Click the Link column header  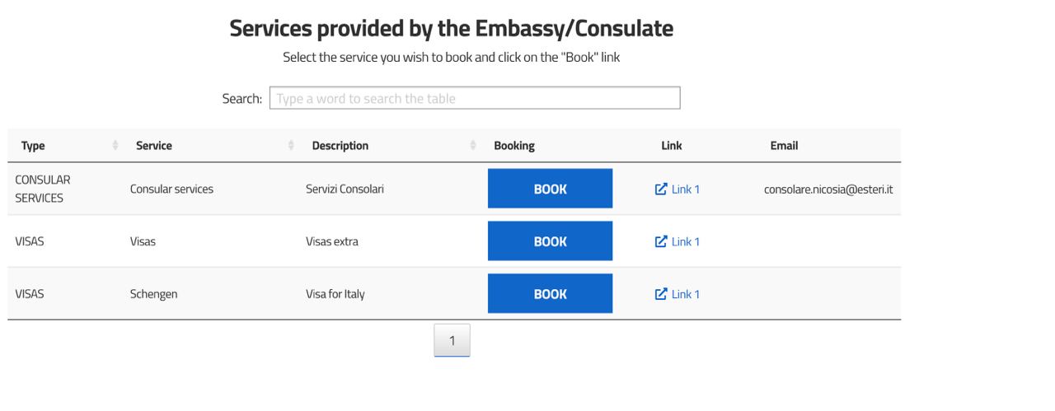click(672, 146)
